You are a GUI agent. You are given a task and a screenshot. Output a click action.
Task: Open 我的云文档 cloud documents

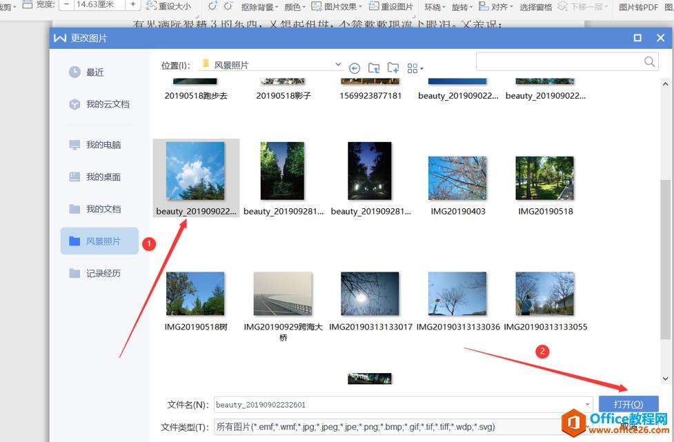(x=99, y=104)
